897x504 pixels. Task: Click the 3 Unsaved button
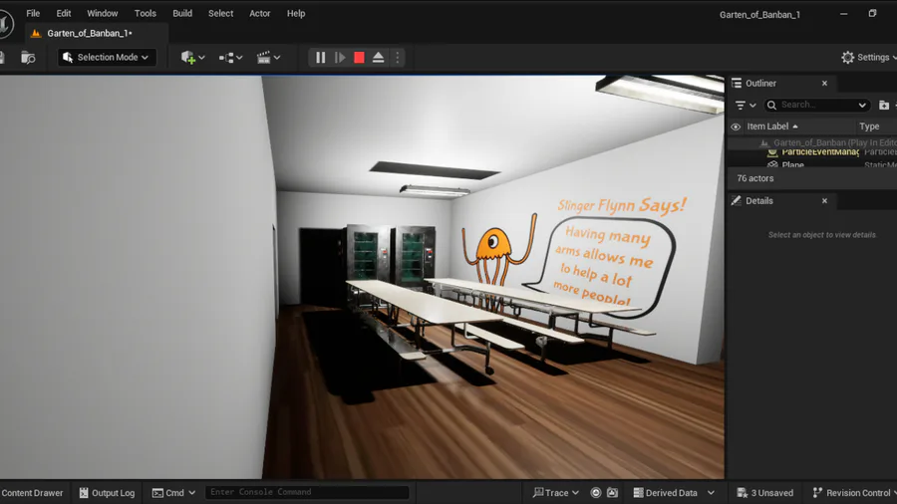pyautogui.click(x=765, y=493)
